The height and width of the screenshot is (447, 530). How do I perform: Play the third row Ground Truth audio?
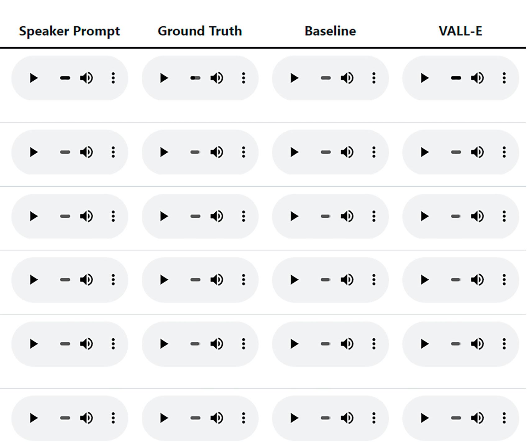coord(164,216)
